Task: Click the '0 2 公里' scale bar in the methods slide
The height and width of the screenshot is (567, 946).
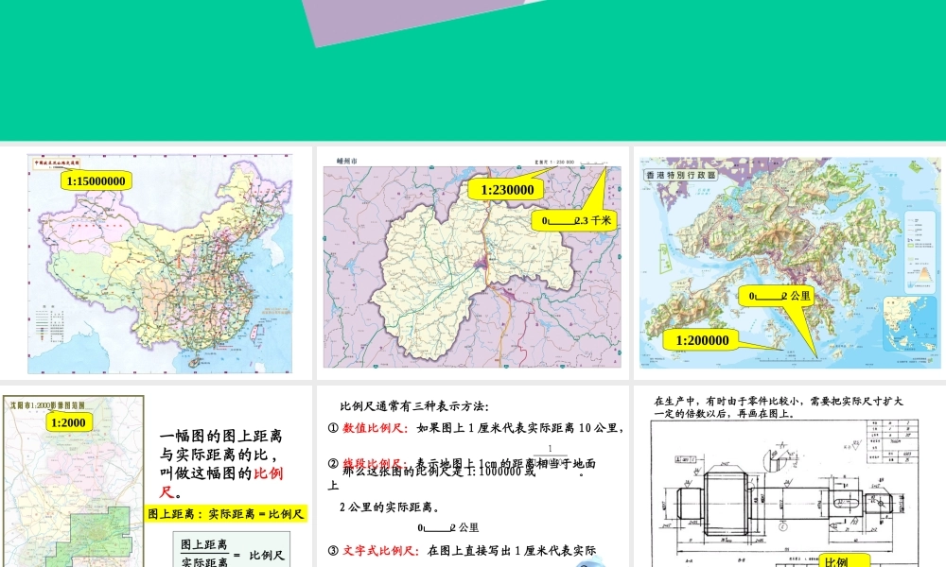Action: (447, 528)
